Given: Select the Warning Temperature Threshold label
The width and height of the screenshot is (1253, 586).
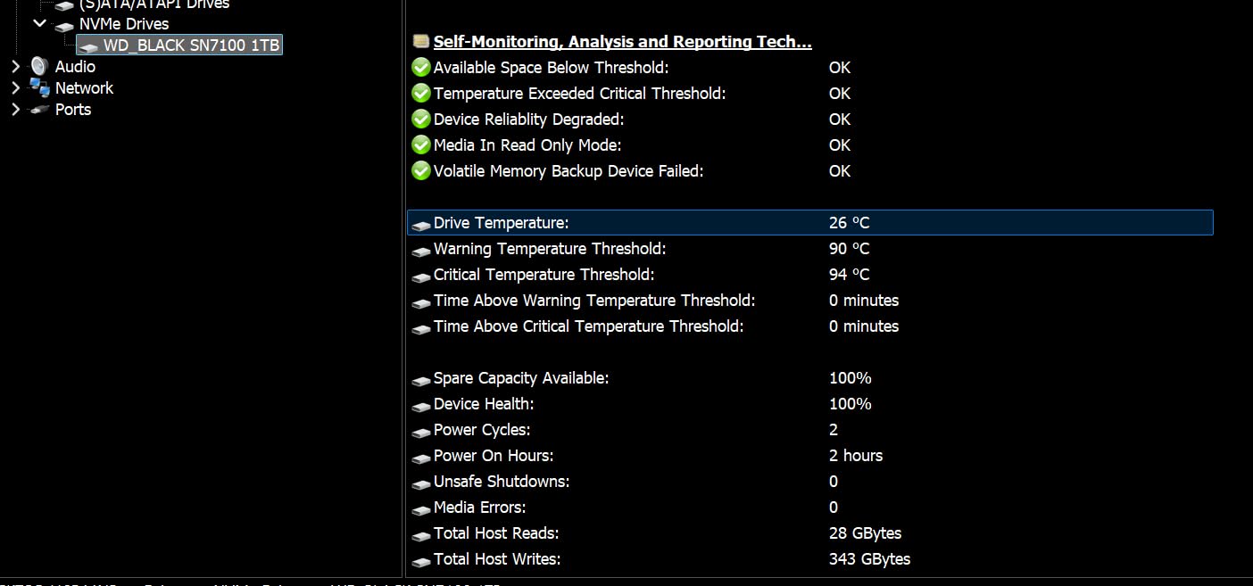Looking at the screenshot, I should pos(550,249).
